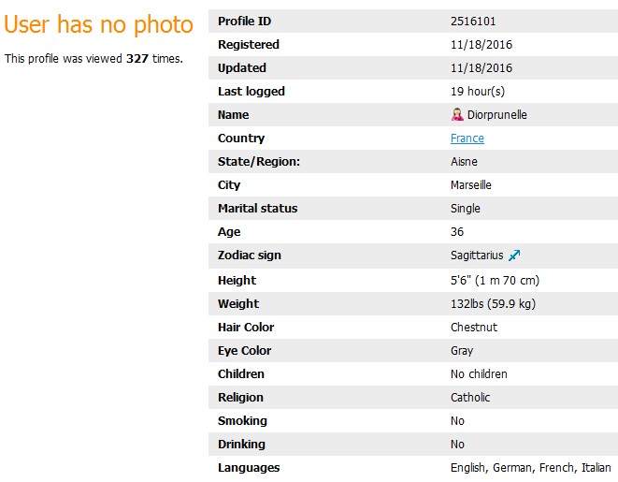Click the Sagittarius zodiac symbol icon

[x=514, y=256]
